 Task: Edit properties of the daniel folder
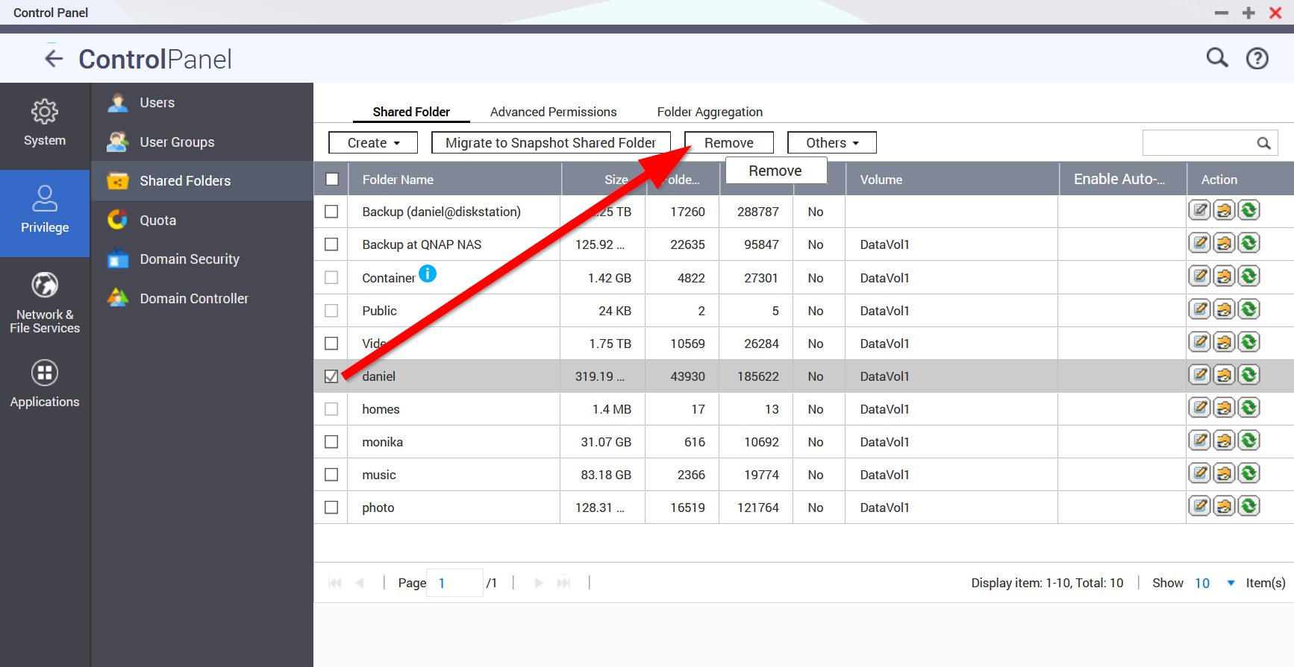[1199, 374]
